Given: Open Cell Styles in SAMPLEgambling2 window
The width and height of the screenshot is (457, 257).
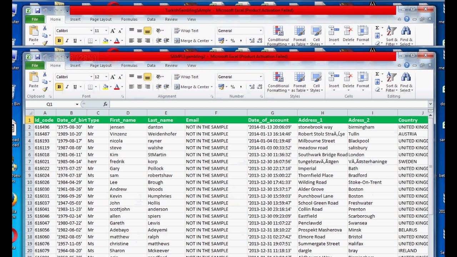Looking at the screenshot, I should [316, 82].
